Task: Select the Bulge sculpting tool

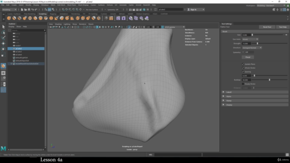Action: [x=88, y=18]
